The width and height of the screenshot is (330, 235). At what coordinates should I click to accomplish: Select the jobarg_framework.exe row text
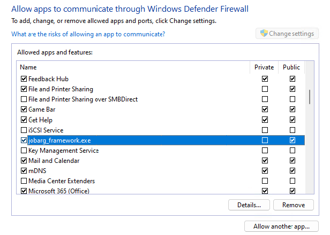tap(59, 140)
